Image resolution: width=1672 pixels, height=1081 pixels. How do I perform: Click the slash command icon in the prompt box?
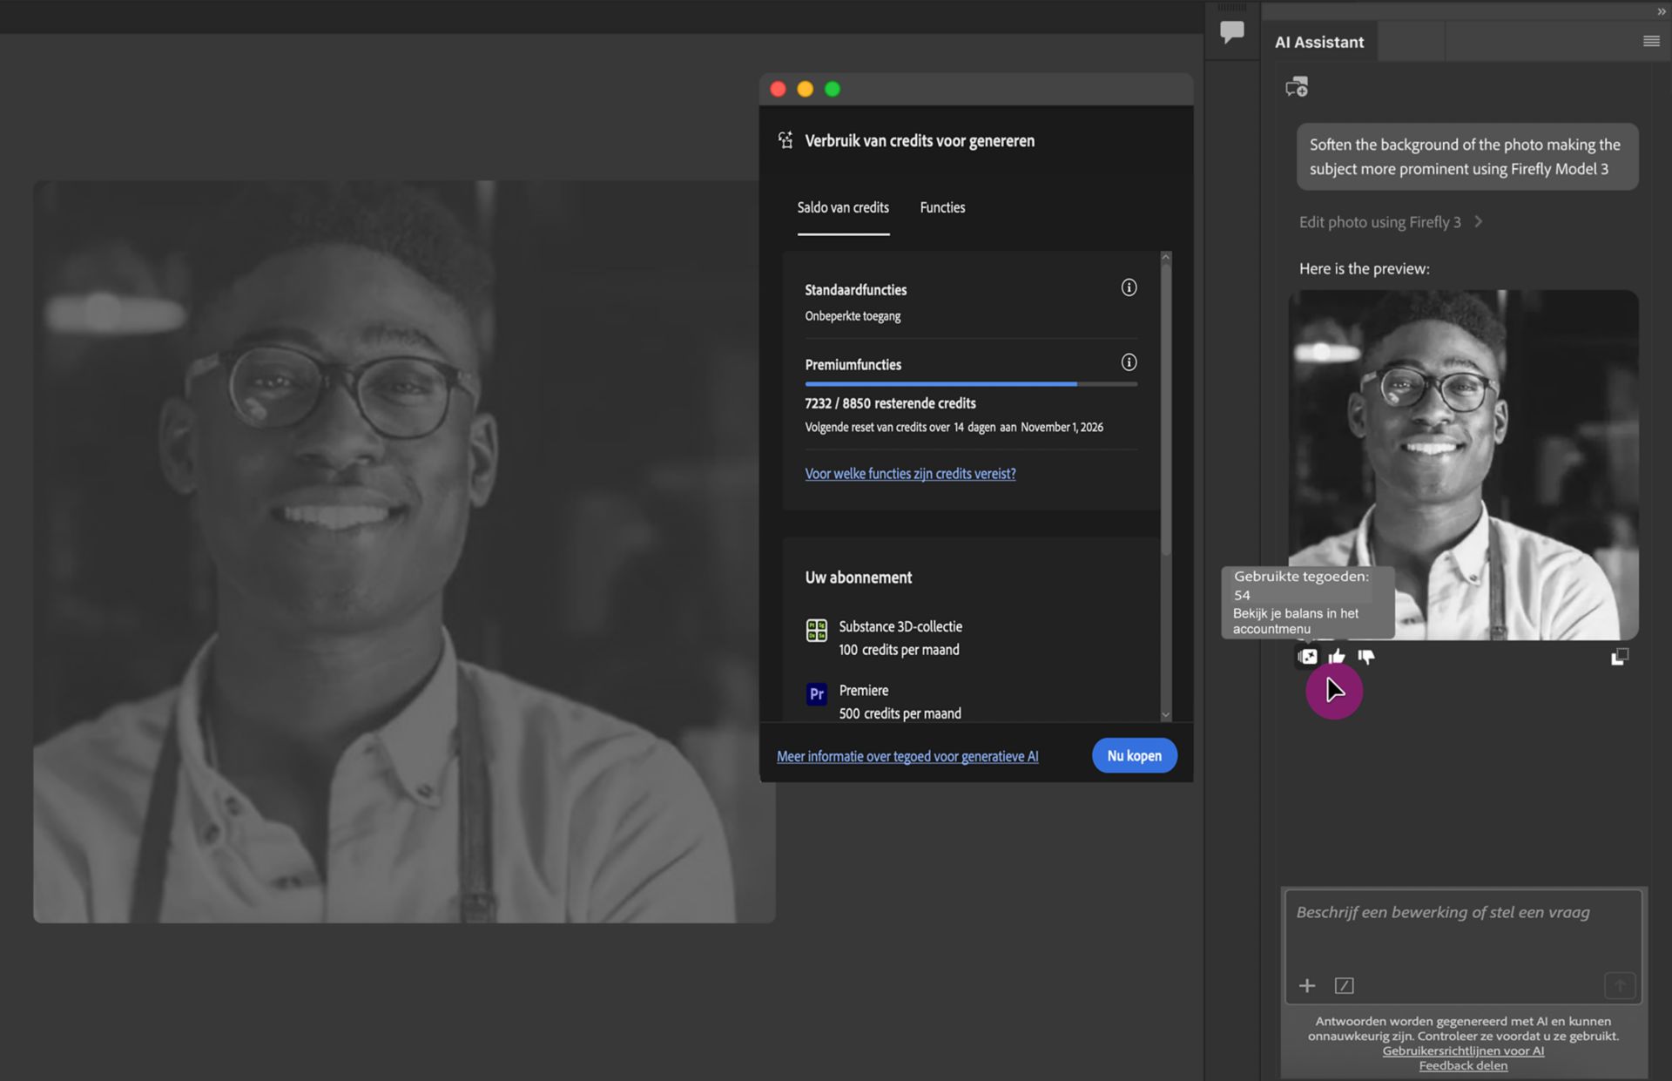pos(1344,985)
